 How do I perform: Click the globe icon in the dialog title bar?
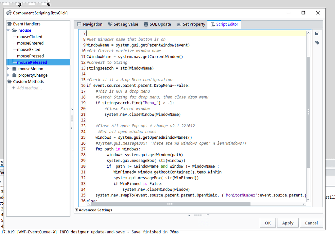coord(9,13)
